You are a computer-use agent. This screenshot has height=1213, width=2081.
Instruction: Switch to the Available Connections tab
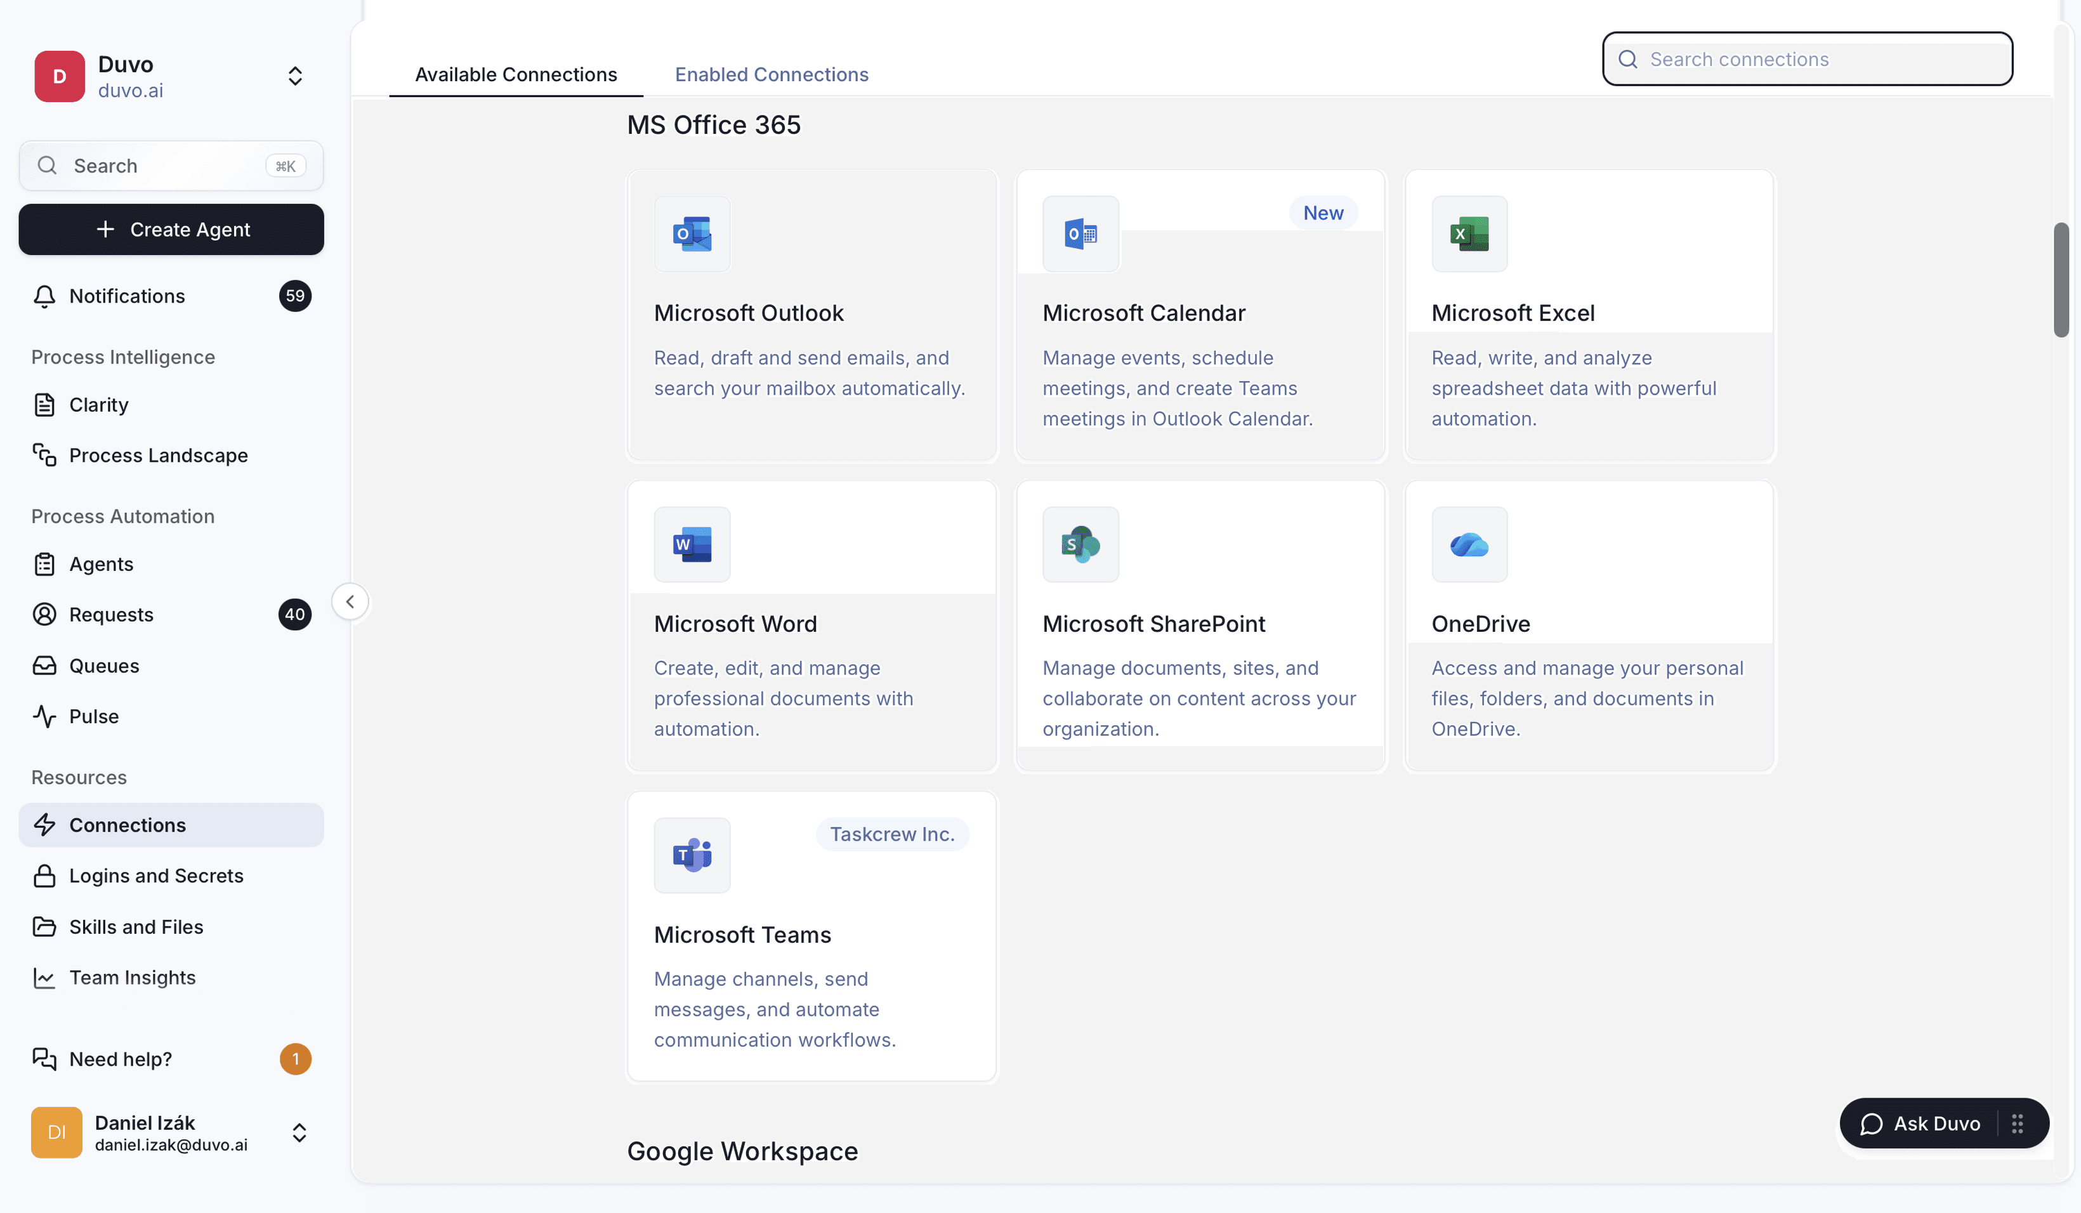click(x=516, y=74)
